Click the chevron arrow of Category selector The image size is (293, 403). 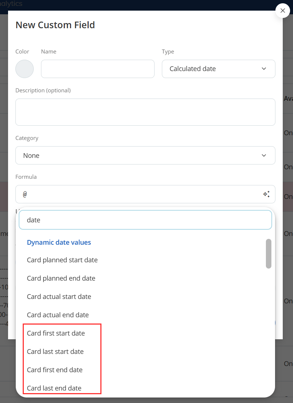(x=264, y=155)
